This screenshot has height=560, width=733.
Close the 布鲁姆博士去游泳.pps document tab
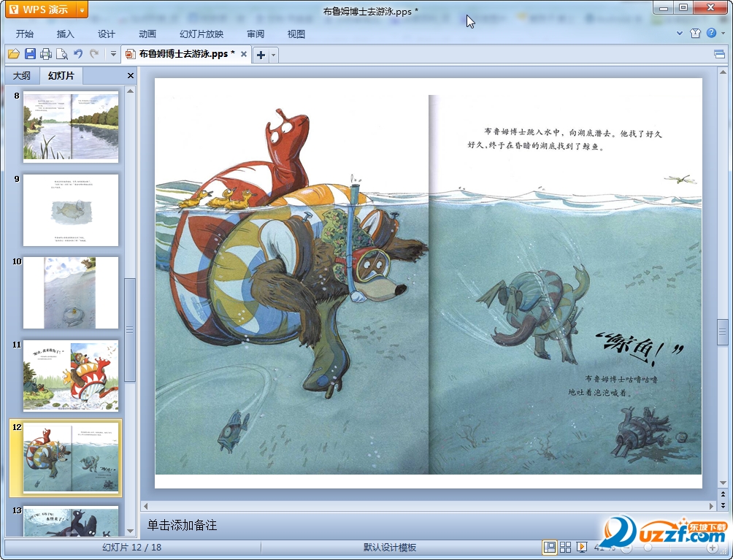point(244,54)
